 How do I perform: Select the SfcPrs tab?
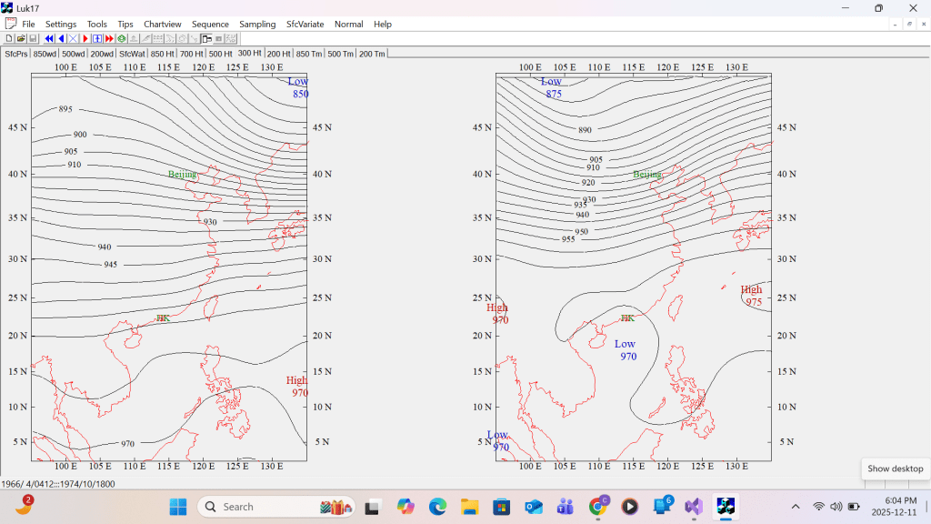[x=15, y=54]
